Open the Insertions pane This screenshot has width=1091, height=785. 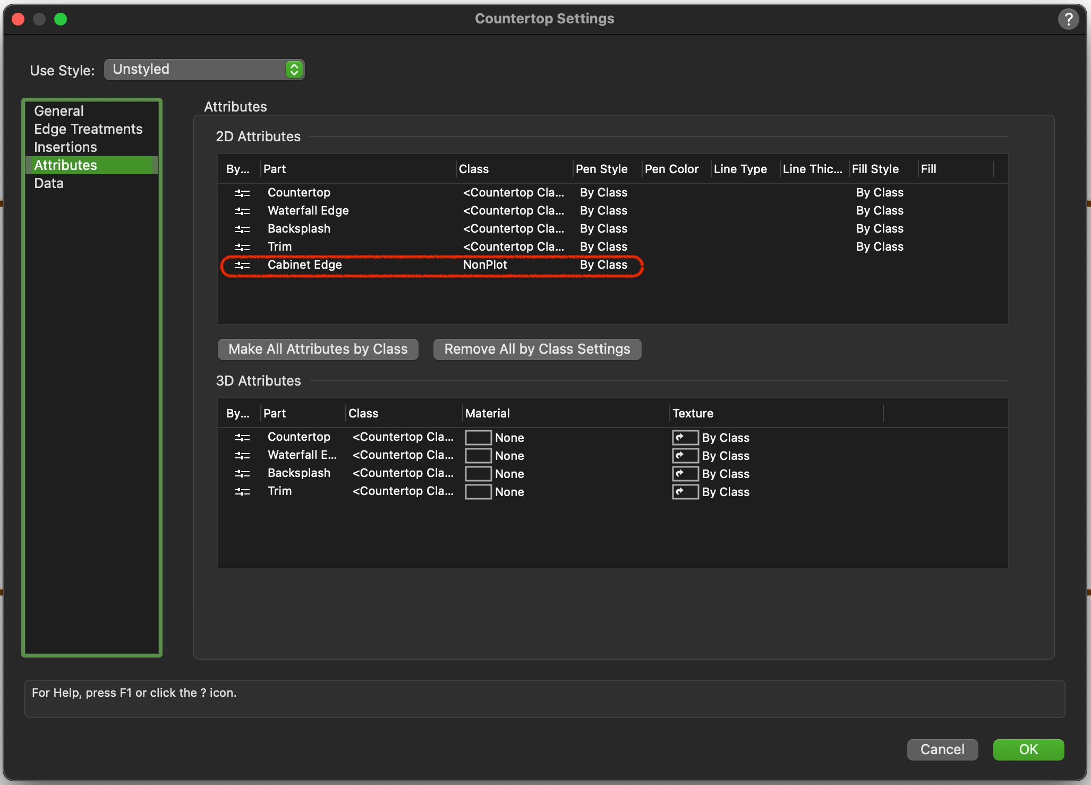pyautogui.click(x=65, y=147)
